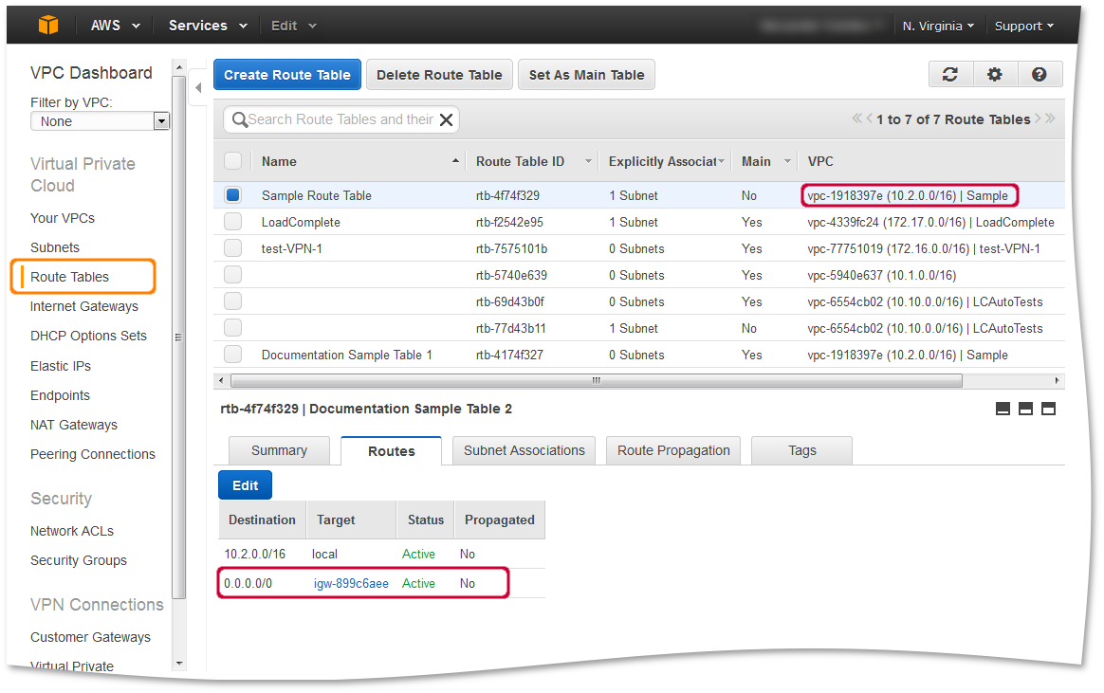Refresh the route tables list

click(x=950, y=73)
